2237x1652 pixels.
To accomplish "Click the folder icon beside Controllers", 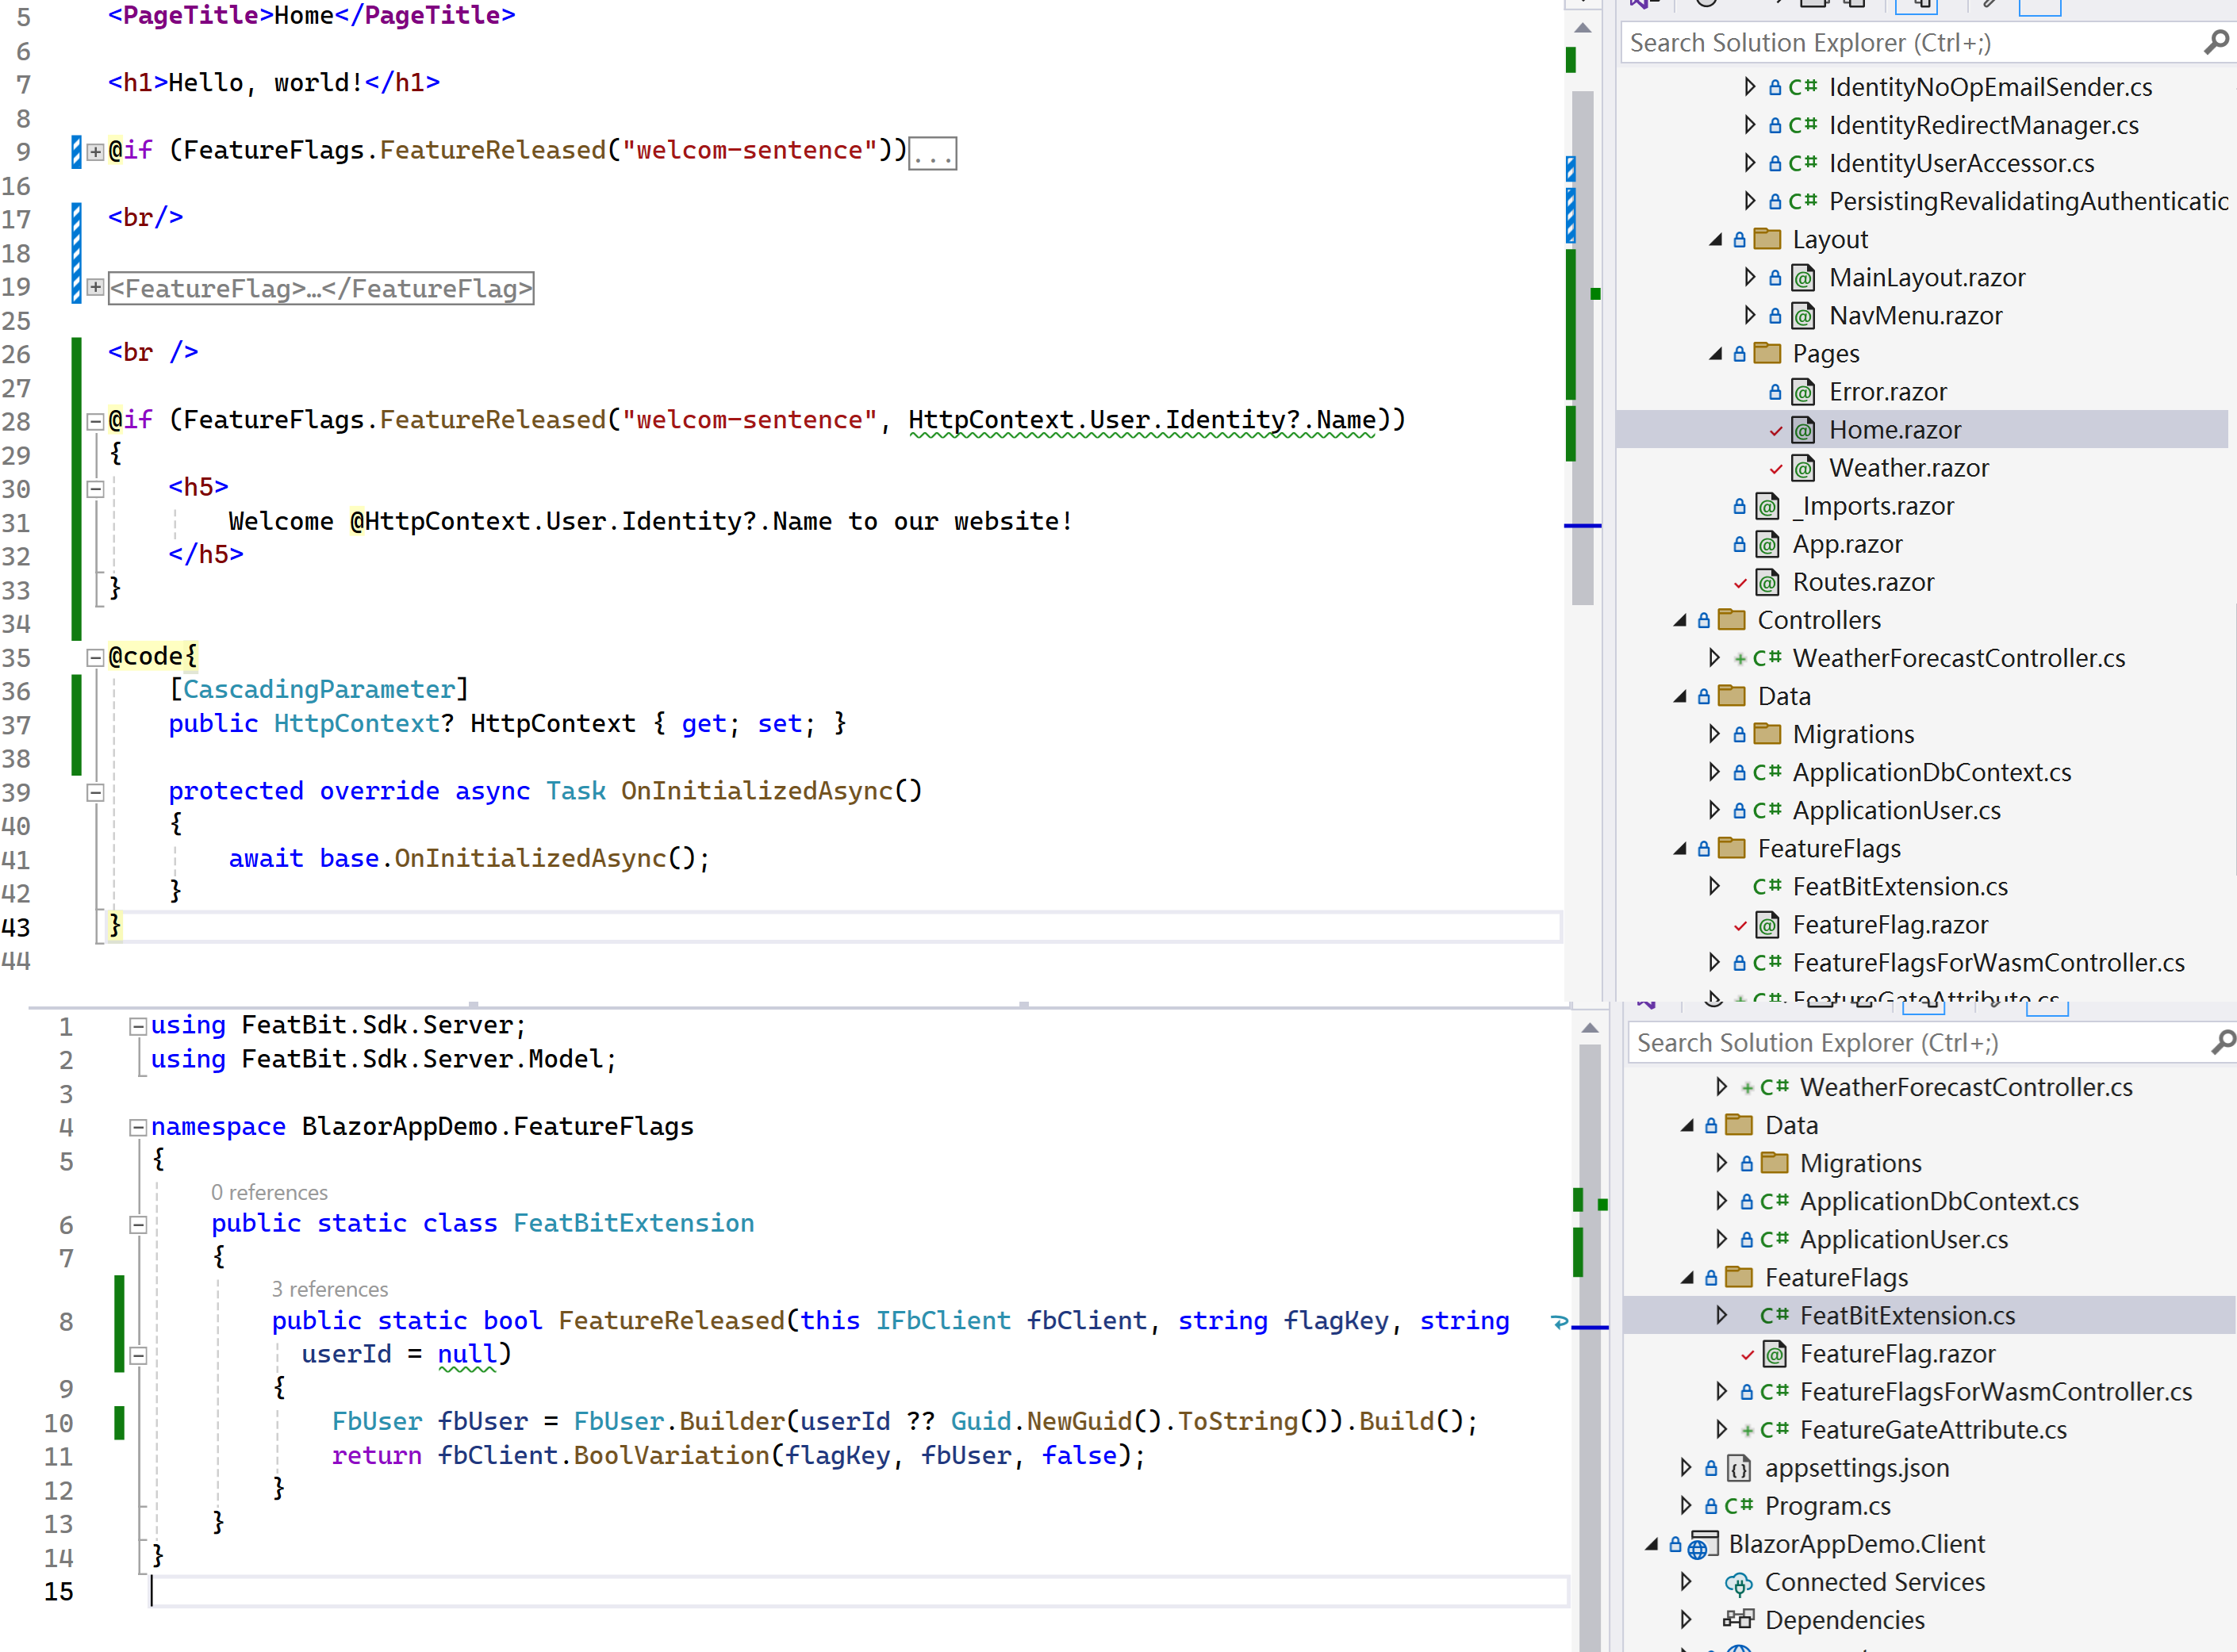I will click(x=1732, y=620).
